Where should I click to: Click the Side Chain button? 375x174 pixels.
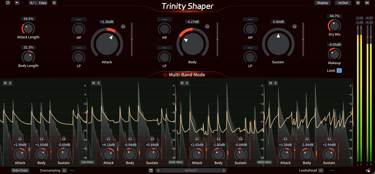click(x=20, y=170)
